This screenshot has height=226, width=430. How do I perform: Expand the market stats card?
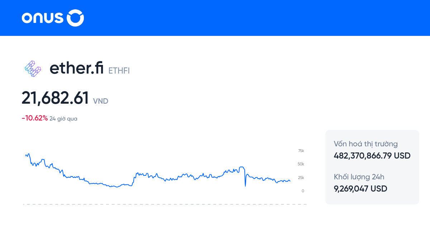point(372,167)
